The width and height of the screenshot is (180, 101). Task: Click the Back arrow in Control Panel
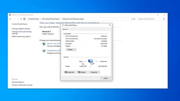(10, 19)
